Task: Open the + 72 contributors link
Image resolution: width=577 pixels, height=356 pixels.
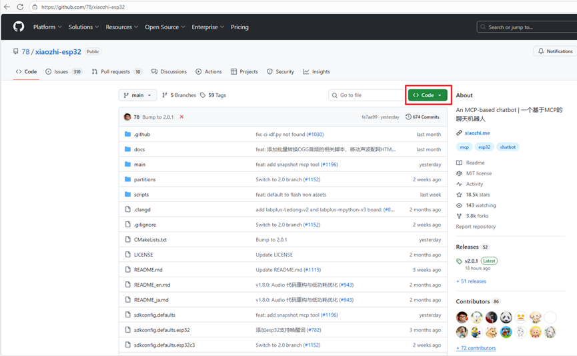Action: click(x=476, y=347)
